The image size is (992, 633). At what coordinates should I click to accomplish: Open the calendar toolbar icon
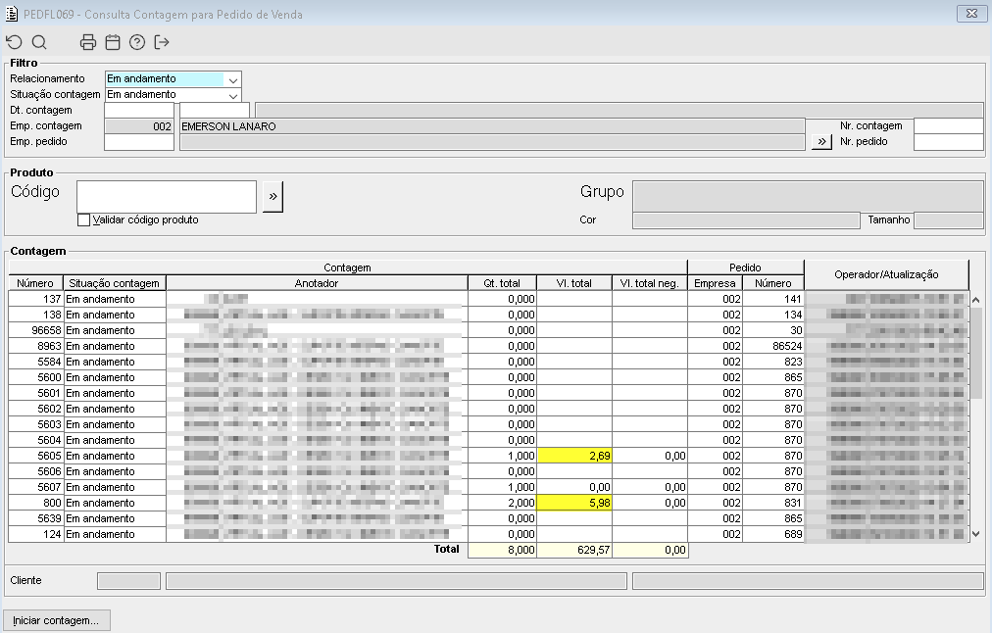tap(113, 42)
